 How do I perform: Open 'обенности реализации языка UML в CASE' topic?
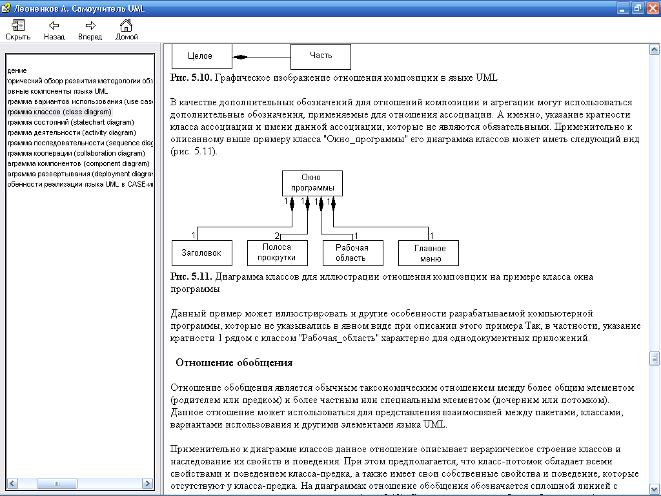(x=80, y=184)
